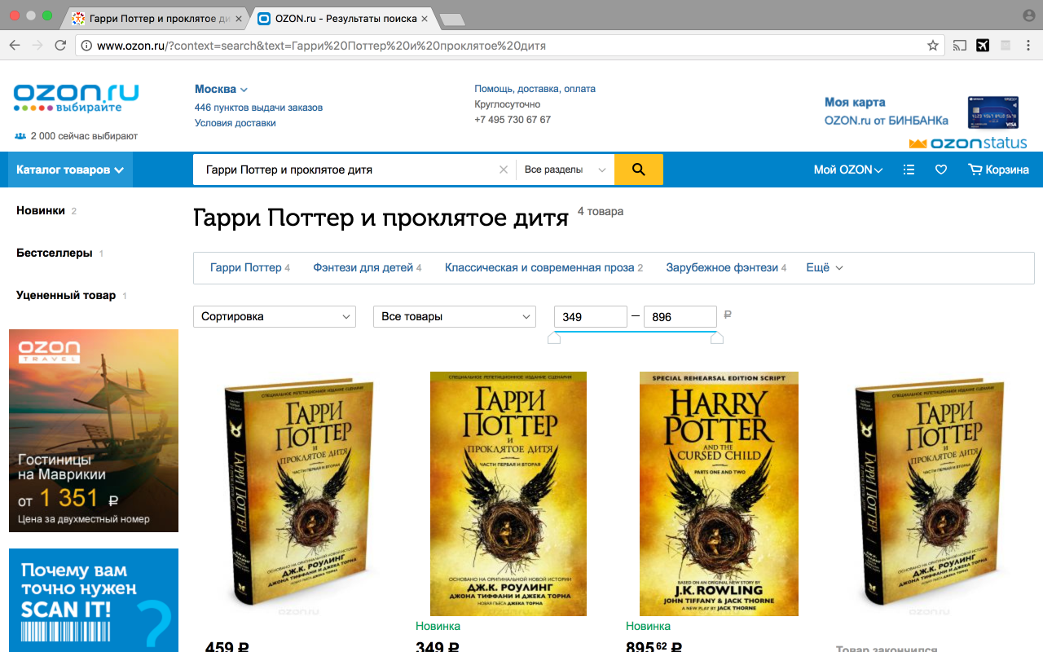The image size is (1043, 652).
Task: Go forward with the browser forward arrow
Action: pyautogui.click(x=37, y=46)
